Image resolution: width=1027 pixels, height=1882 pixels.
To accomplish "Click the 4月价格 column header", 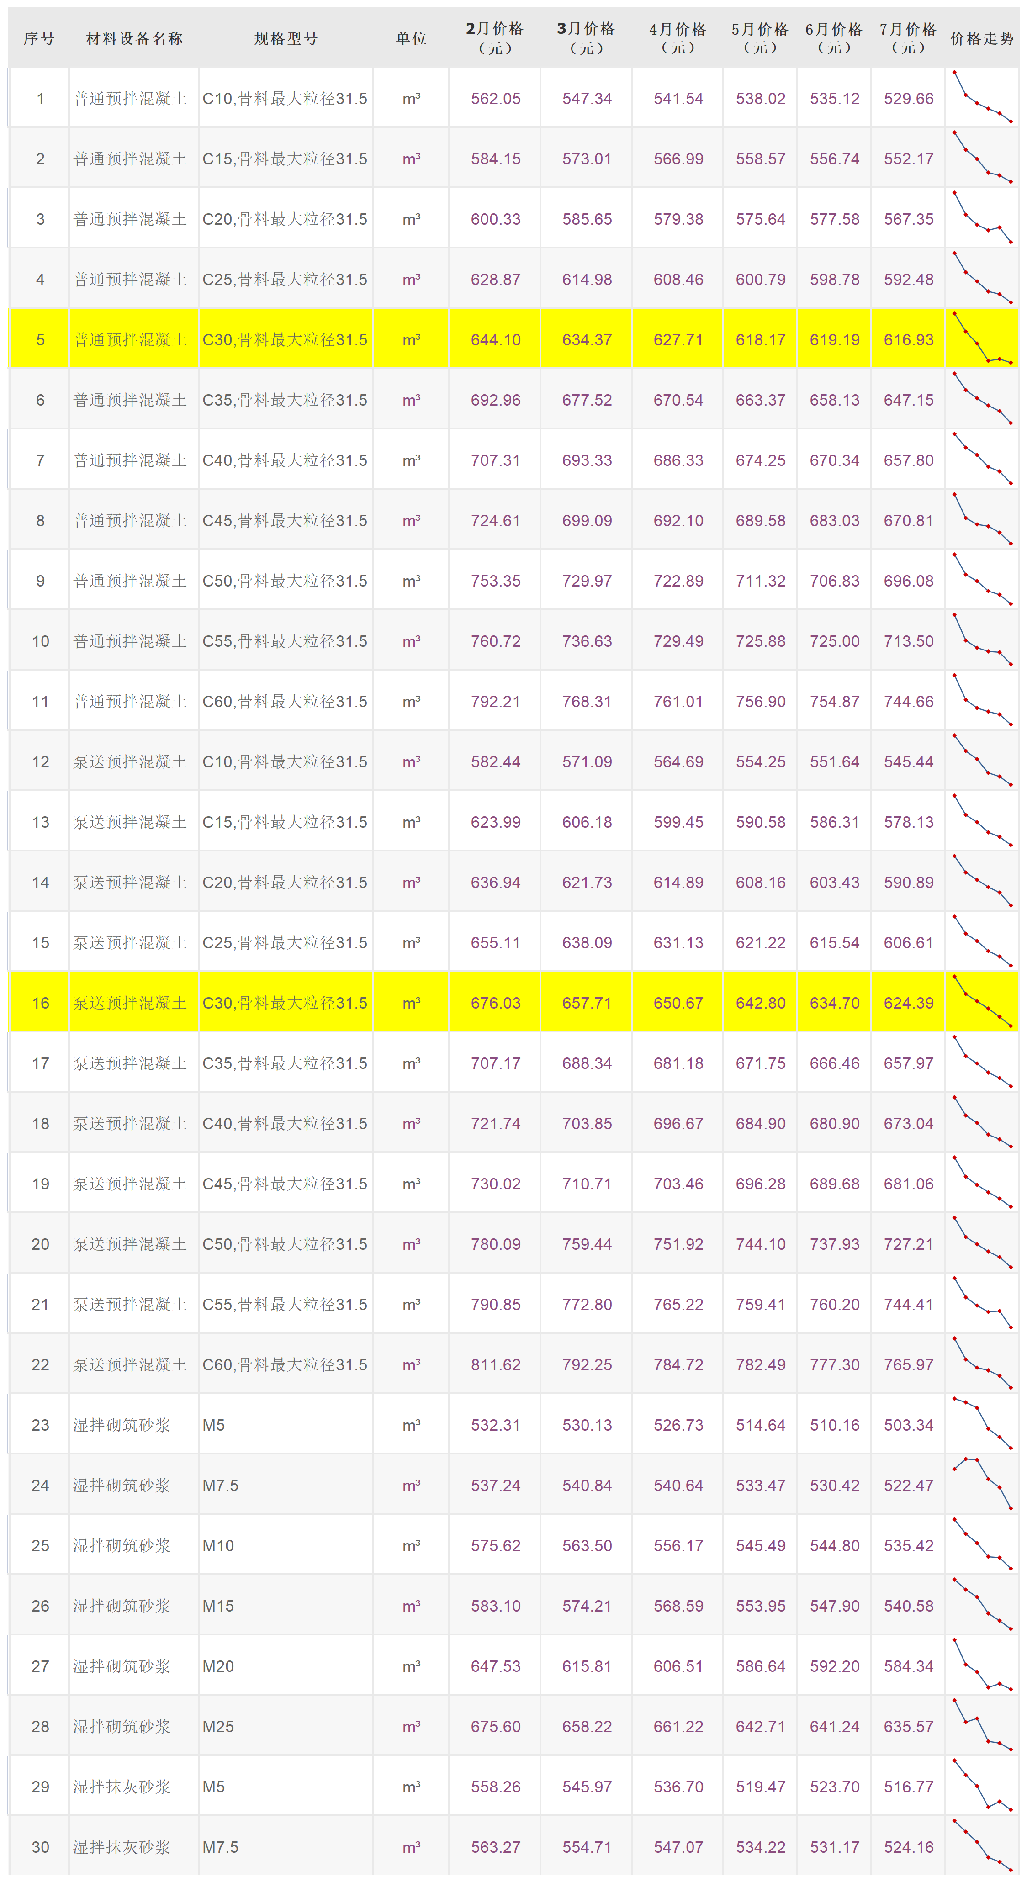I will (678, 38).
